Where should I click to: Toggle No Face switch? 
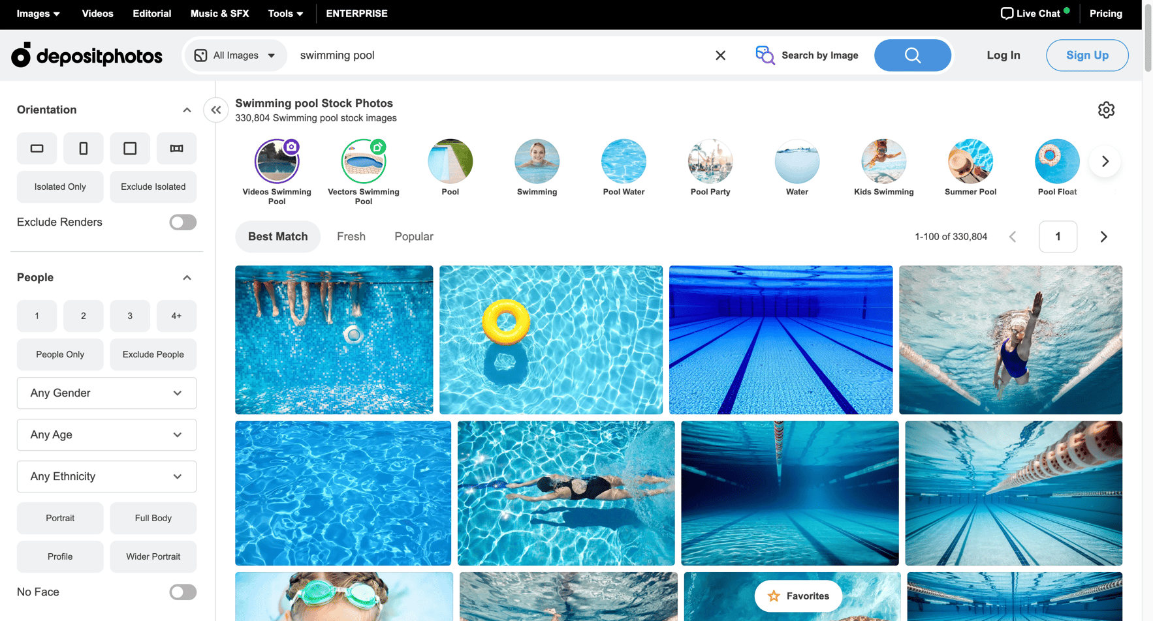(183, 592)
